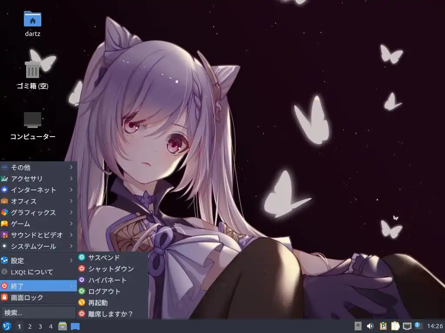Expand the サウンドとビデオ submenu arrow
Image resolution: width=445 pixels, height=333 pixels.
pos(71,235)
